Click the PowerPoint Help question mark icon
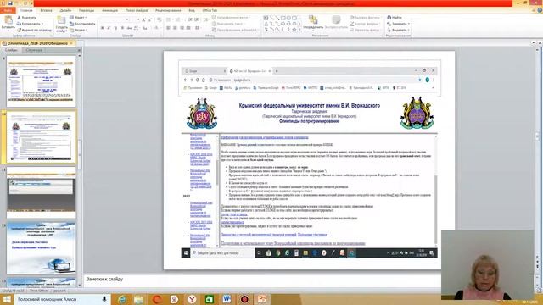The image size is (543, 305). pos(540,10)
